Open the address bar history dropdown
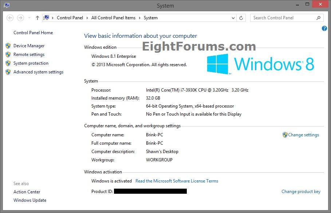The height and width of the screenshot is (213, 331). pos(233,18)
